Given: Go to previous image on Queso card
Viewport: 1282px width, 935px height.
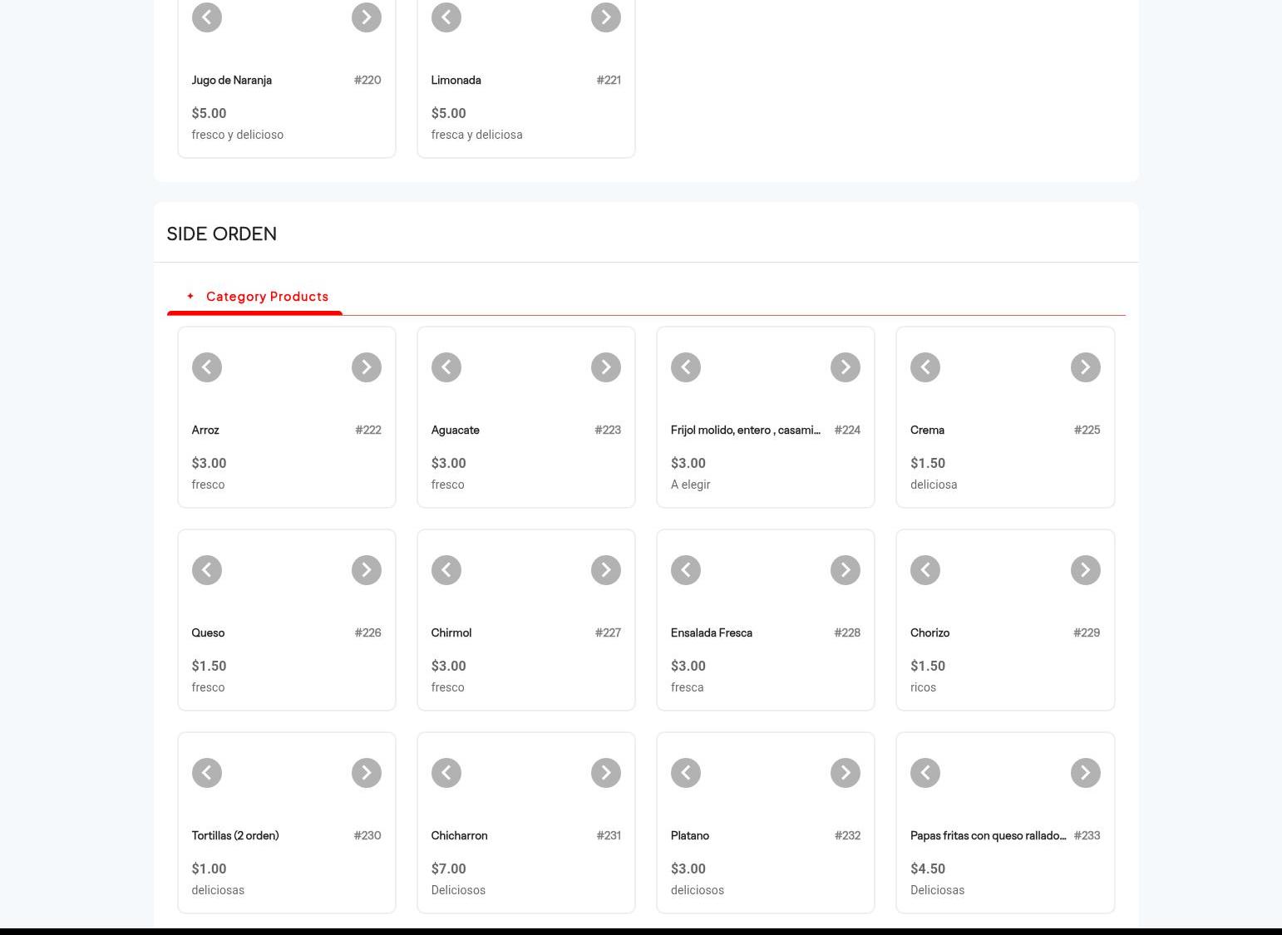Looking at the screenshot, I should point(206,570).
